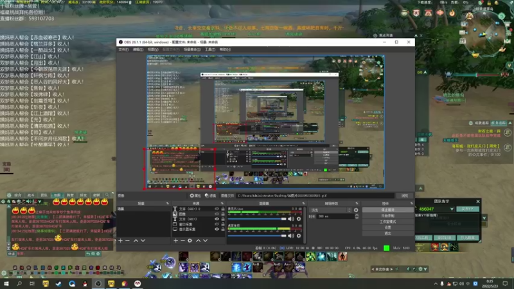Open 属性 for selected source

coord(195,196)
